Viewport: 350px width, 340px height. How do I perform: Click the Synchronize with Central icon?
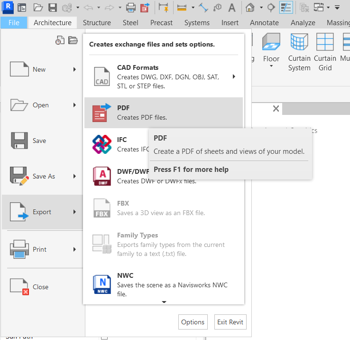67,8
